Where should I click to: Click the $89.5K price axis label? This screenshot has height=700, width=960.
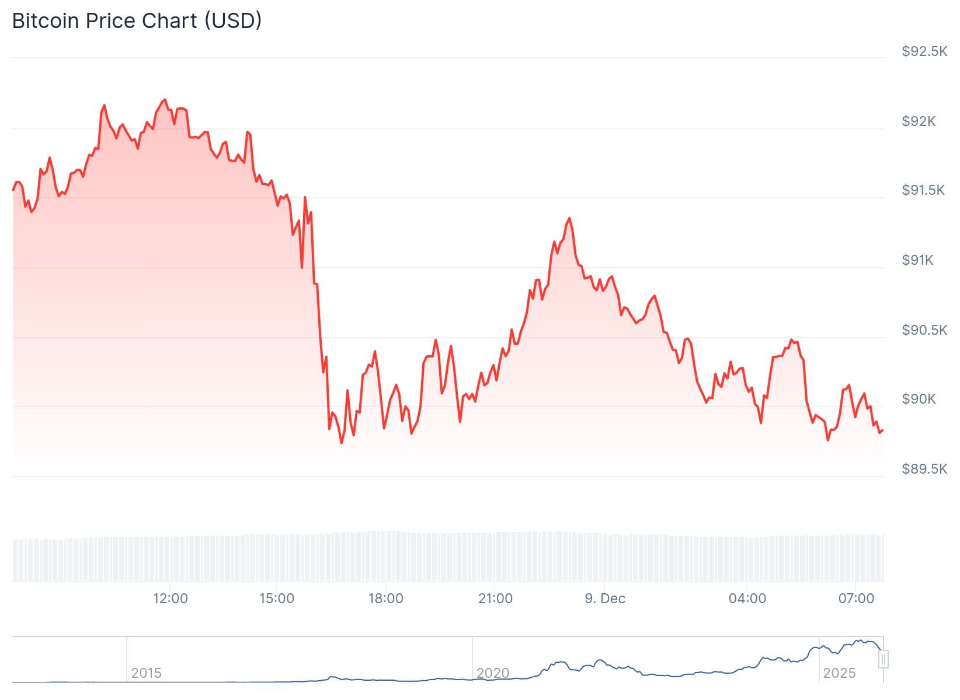click(x=924, y=469)
